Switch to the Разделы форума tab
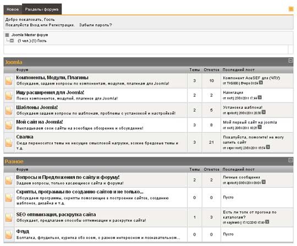The height and width of the screenshot is (246, 297). pyautogui.click(x=42, y=9)
